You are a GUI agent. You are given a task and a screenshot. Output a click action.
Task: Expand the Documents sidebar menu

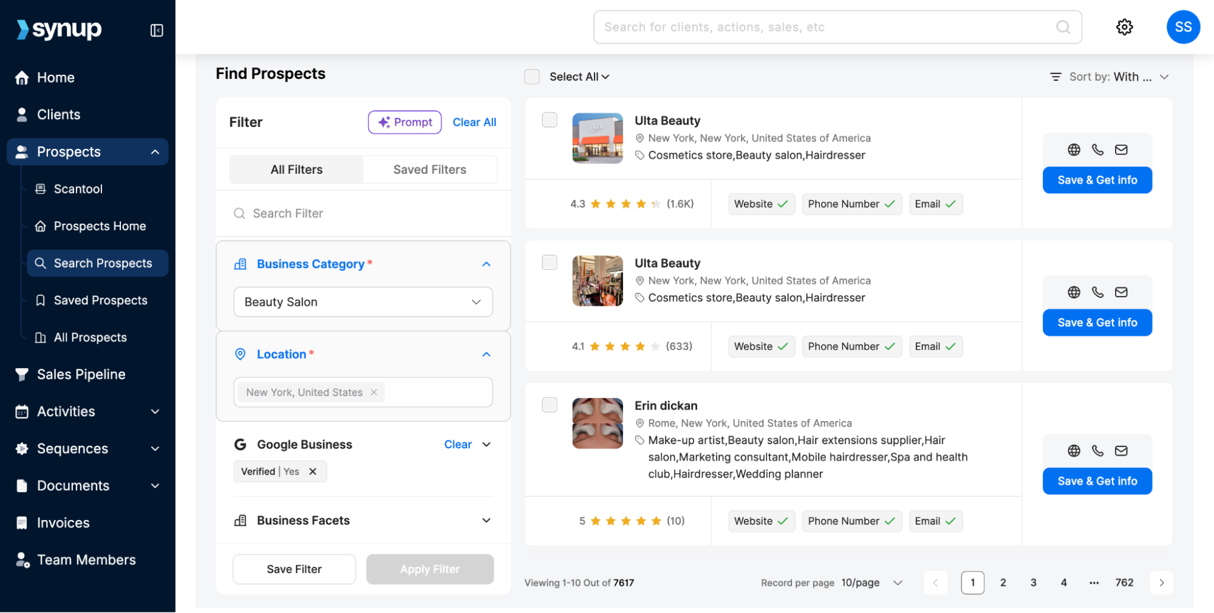[155, 486]
